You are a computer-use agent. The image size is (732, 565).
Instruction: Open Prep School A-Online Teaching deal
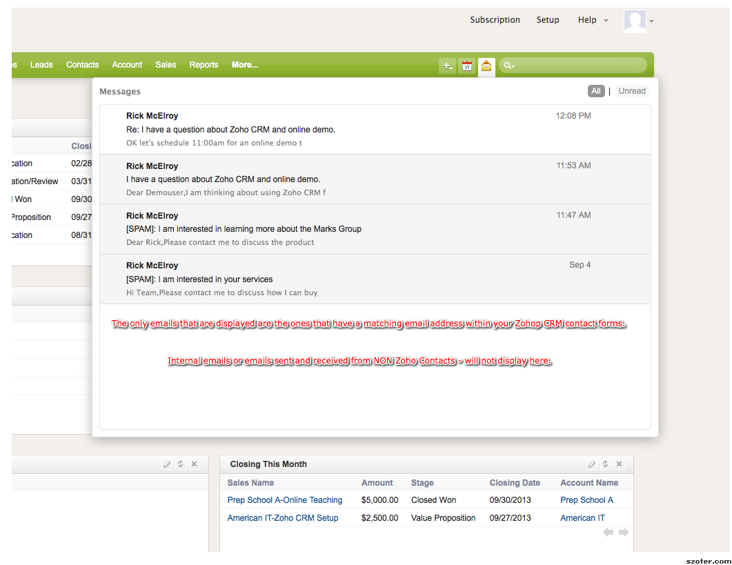tap(285, 500)
